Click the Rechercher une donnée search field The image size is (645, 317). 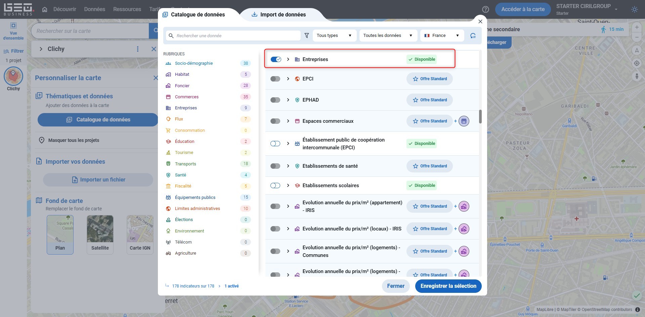click(237, 36)
